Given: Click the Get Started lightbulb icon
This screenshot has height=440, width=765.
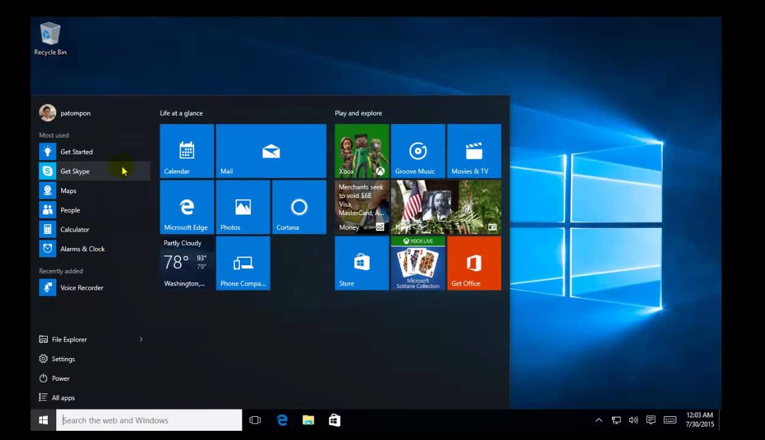Looking at the screenshot, I should 48,152.
